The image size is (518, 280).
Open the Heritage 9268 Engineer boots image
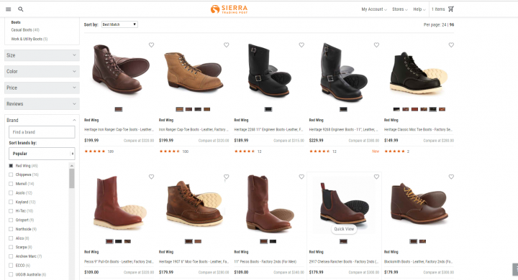click(344, 73)
